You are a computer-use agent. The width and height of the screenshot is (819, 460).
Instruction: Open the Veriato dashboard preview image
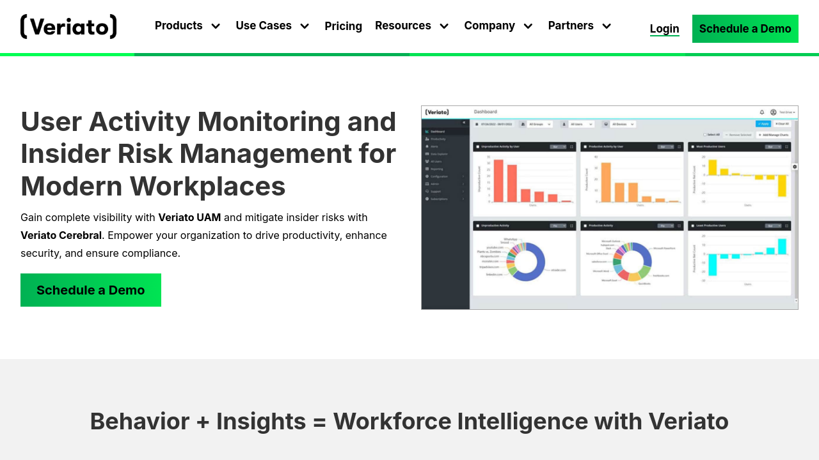[610, 208]
